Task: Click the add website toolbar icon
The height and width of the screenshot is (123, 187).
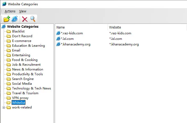Action: click(x=15, y=19)
